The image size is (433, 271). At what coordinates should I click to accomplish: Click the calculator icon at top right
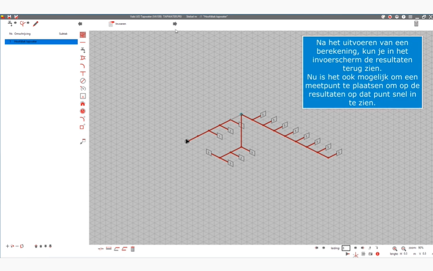point(416,24)
